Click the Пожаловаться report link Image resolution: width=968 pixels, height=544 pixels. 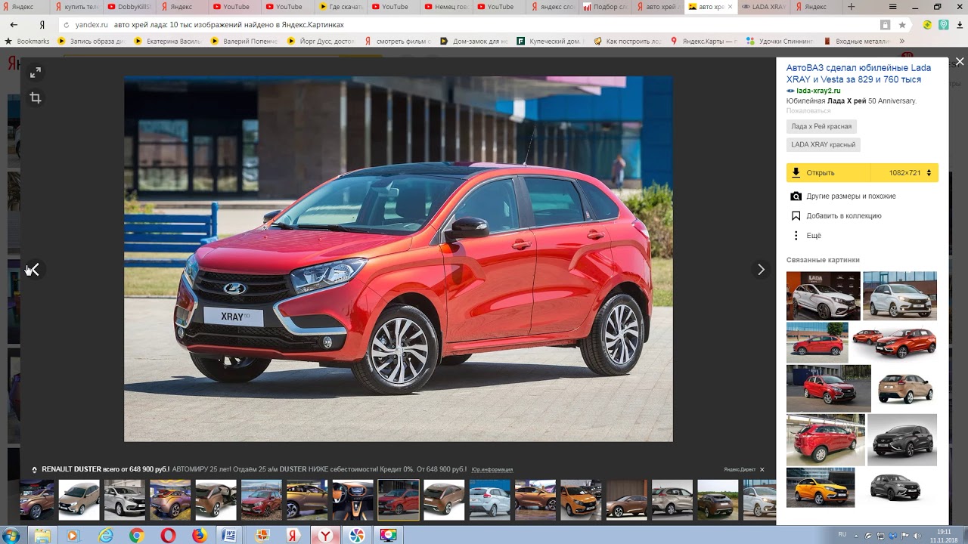[x=808, y=111]
